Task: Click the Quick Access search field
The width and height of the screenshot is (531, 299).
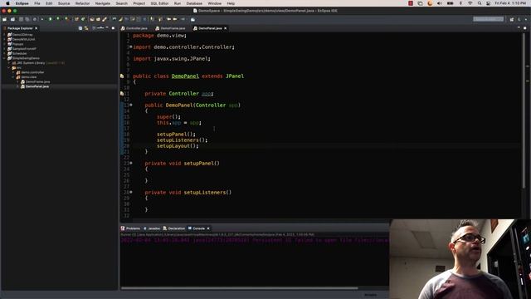Action: pyautogui.click(x=489, y=19)
